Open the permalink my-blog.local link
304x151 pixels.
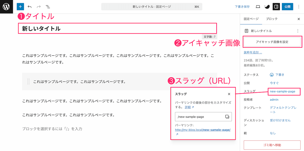(x=203, y=130)
